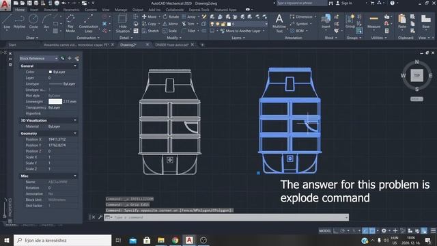Image resolution: width=437 pixels, height=246 pixels.
Task: Choose the Trim command
Action: pyautogui.click(x=188, y=24)
